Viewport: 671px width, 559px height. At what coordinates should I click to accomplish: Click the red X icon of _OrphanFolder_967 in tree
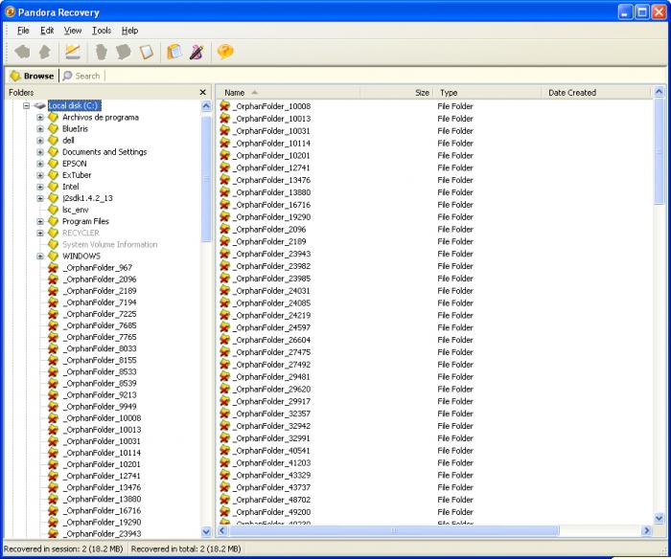[x=53, y=268]
